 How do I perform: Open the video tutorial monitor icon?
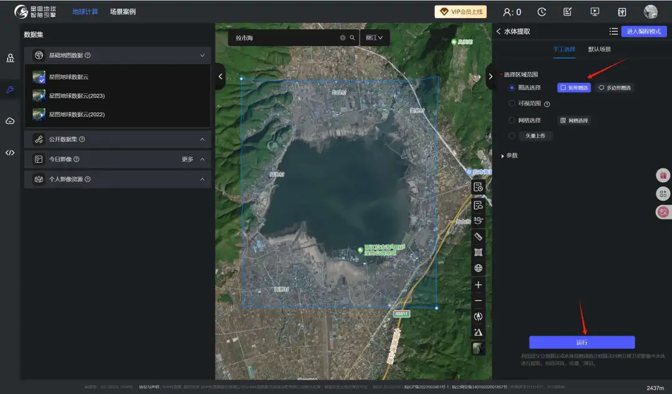point(595,12)
